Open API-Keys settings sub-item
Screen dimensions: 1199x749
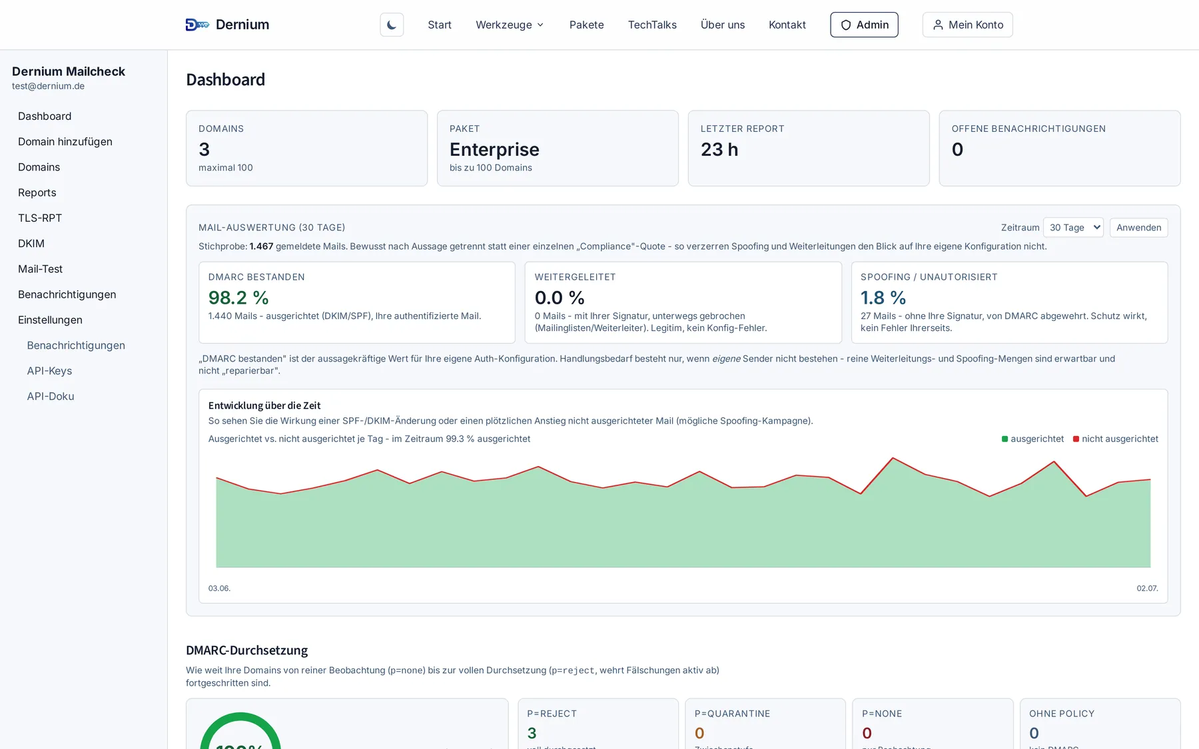pyautogui.click(x=49, y=371)
